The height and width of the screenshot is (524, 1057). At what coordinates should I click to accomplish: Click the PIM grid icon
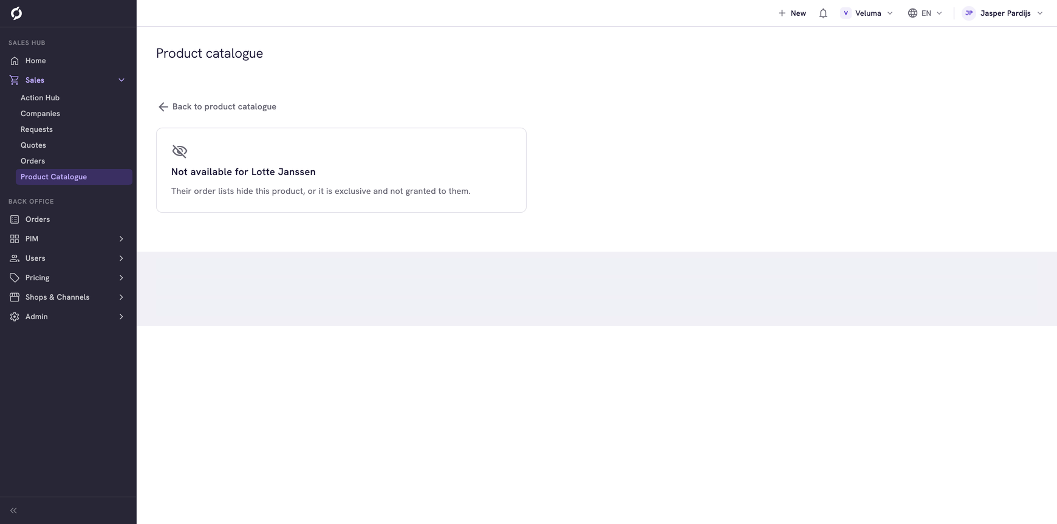click(x=15, y=239)
